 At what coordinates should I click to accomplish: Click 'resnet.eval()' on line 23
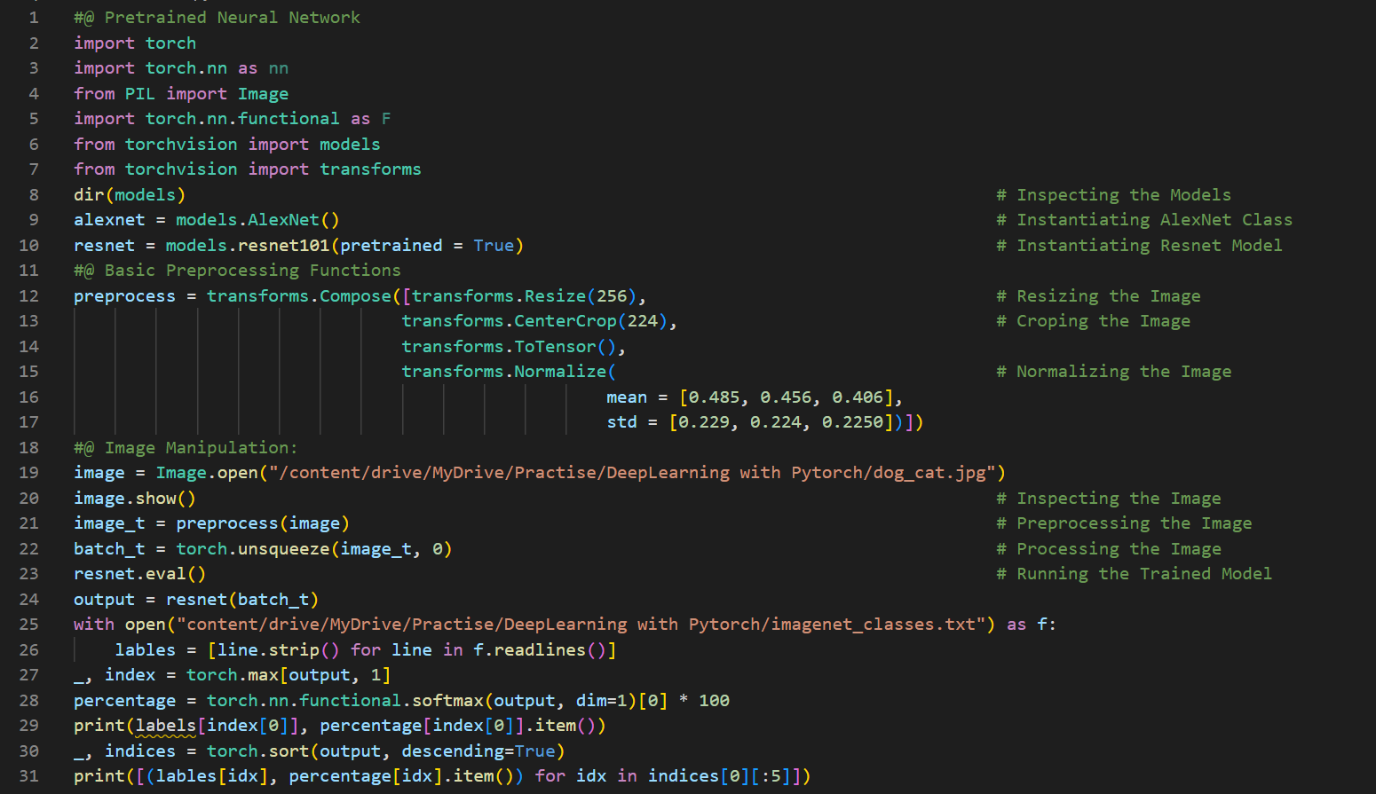point(139,574)
